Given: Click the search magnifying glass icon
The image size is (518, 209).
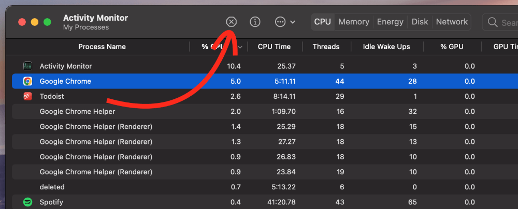Looking at the screenshot, I should click(492, 22).
